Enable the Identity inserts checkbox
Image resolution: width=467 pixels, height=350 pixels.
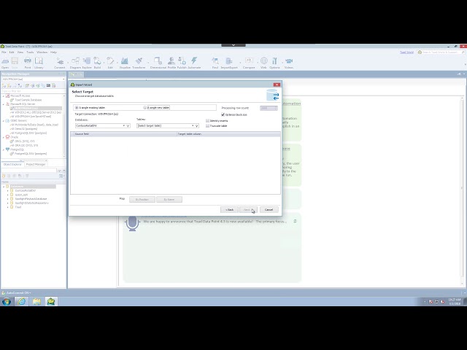pos(207,120)
